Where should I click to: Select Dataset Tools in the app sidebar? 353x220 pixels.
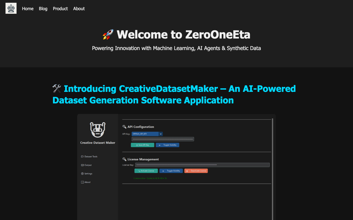click(89, 156)
